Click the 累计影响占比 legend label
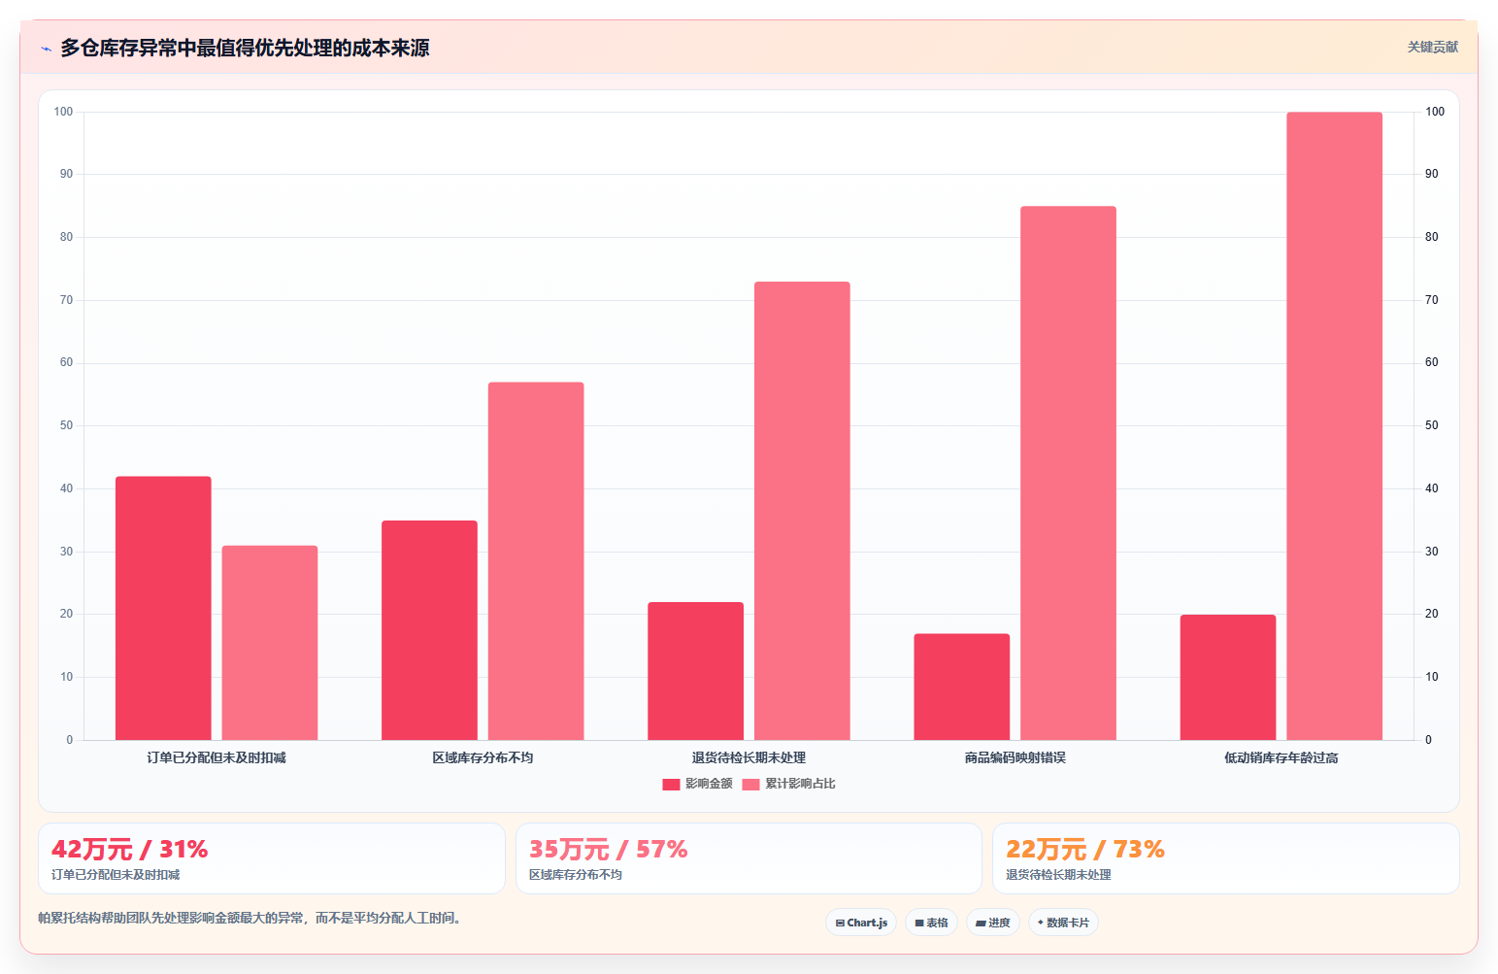Viewport: 1498px width, 974px height. pyautogui.click(x=800, y=784)
